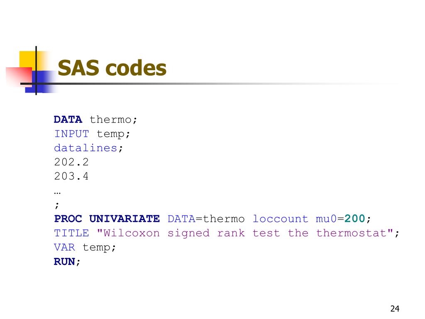Click the VAR keyword
Viewport: 425px width, 319px height.
click(64, 247)
